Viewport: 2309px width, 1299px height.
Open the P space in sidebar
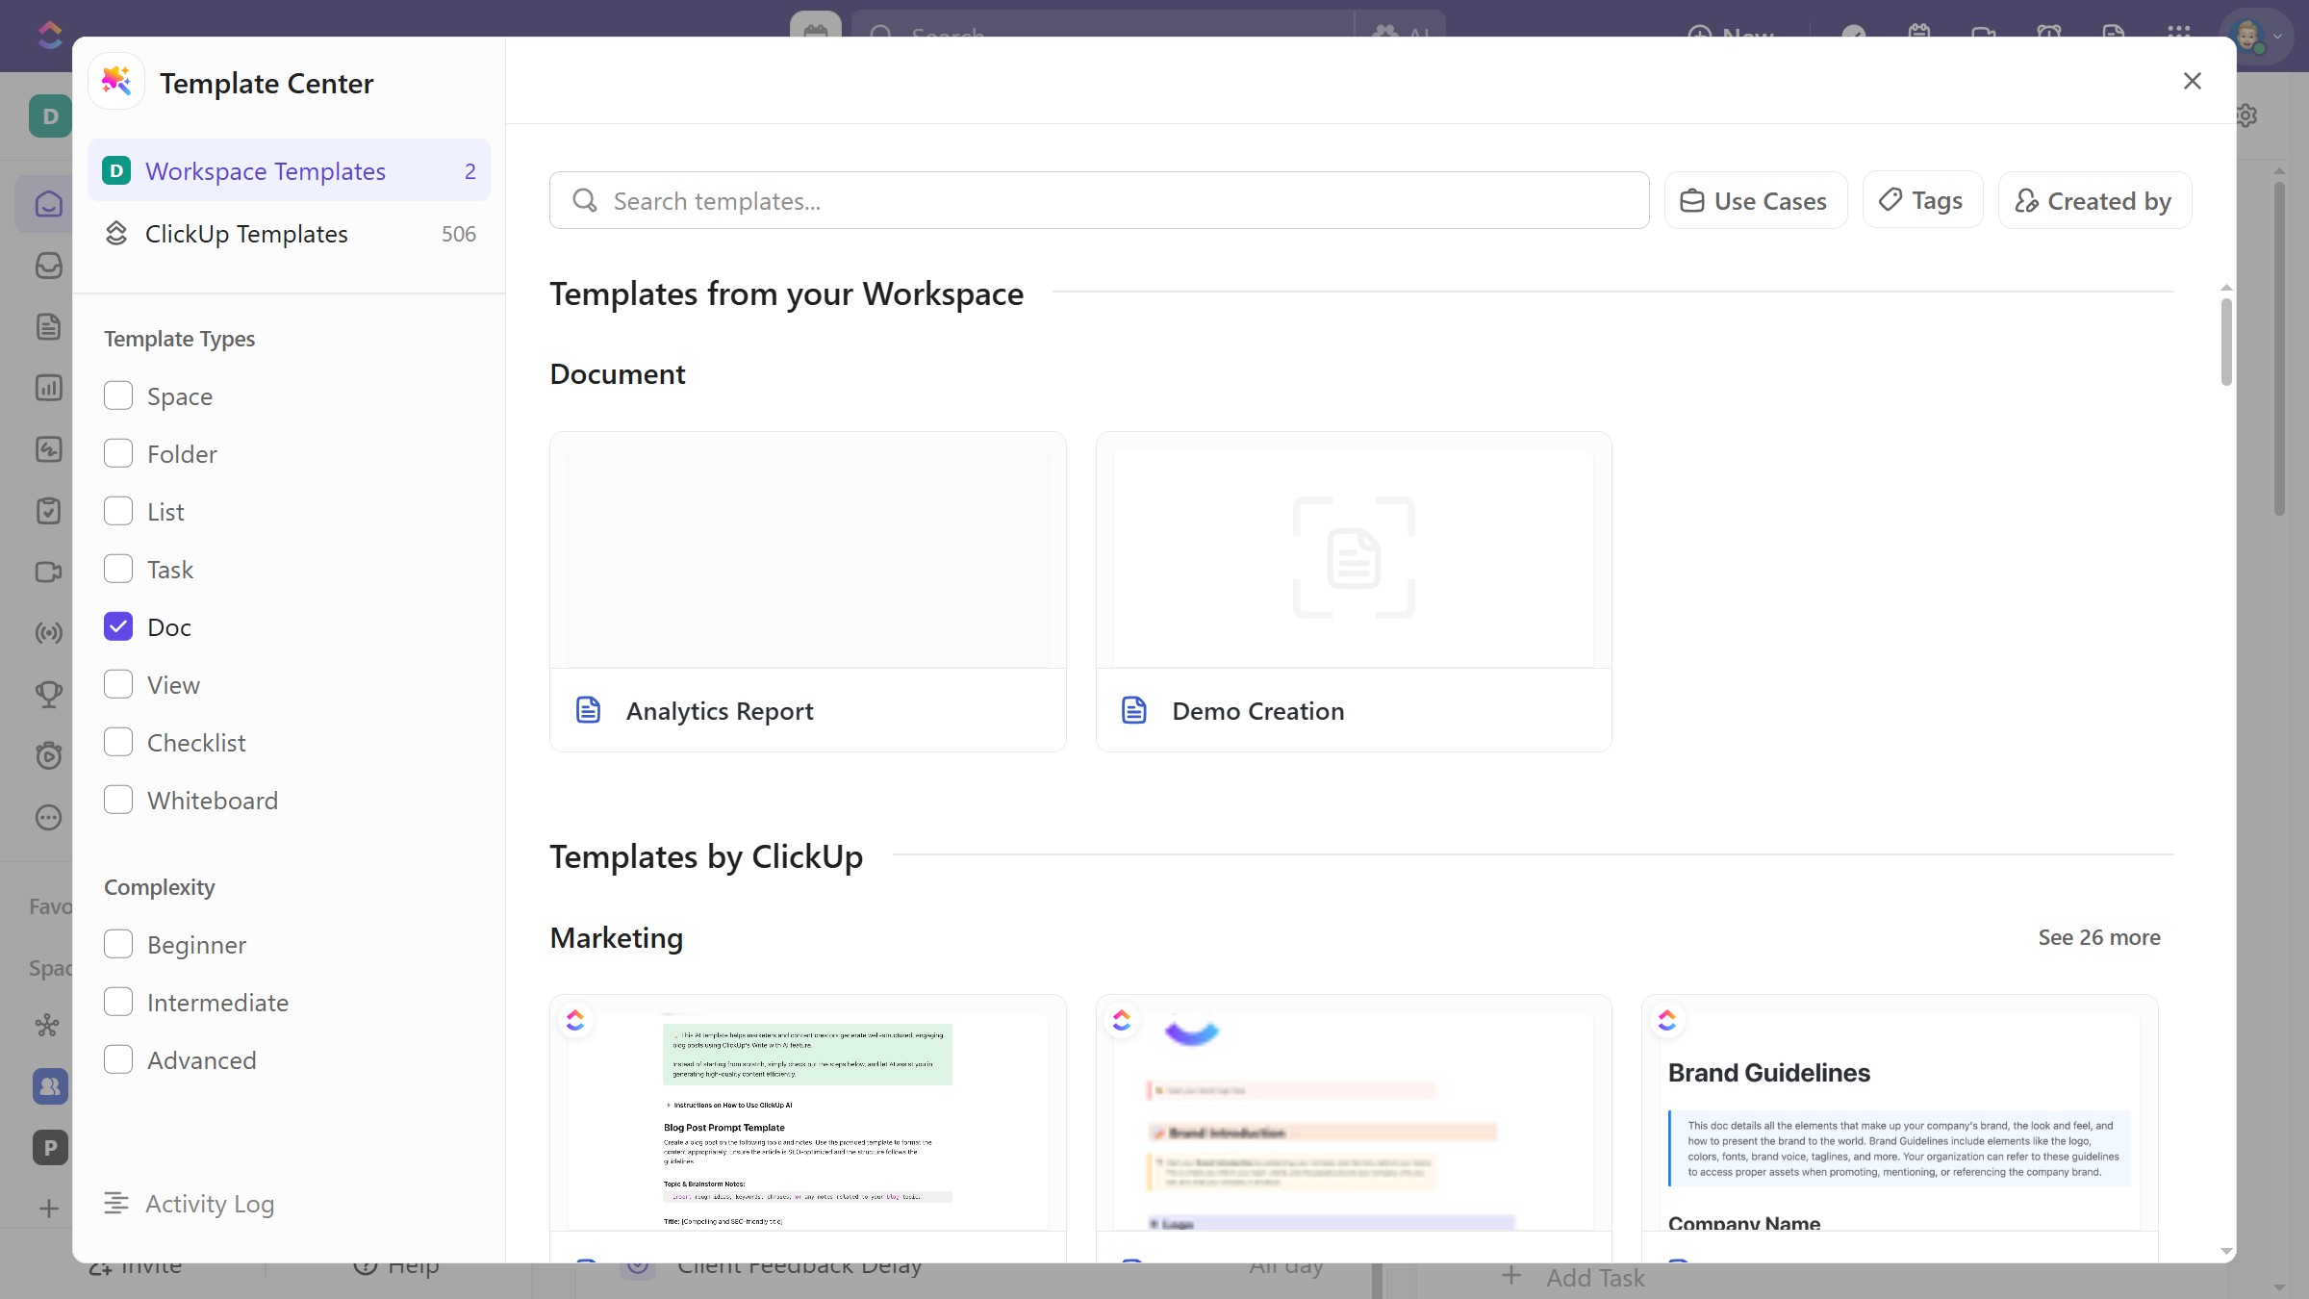point(50,1148)
